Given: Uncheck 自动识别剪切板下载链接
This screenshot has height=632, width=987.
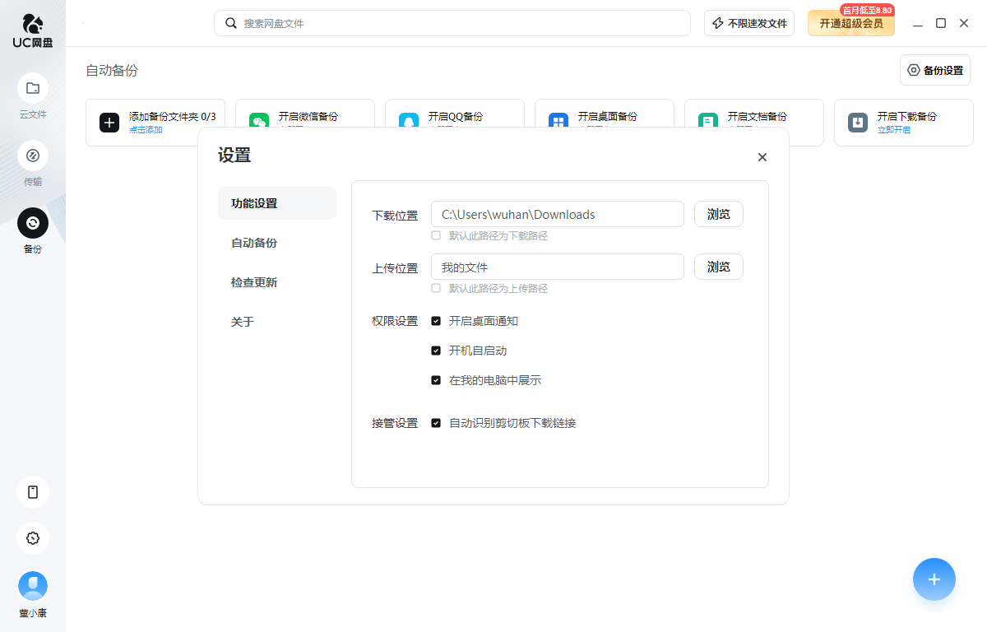Looking at the screenshot, I should [x=436, y=423].
